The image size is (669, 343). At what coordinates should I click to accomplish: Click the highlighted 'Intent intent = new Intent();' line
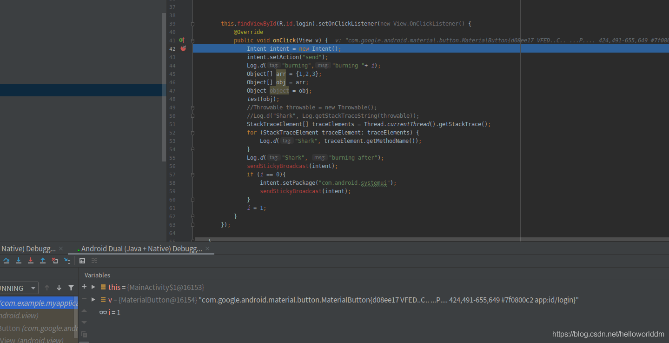click(294, 49)
